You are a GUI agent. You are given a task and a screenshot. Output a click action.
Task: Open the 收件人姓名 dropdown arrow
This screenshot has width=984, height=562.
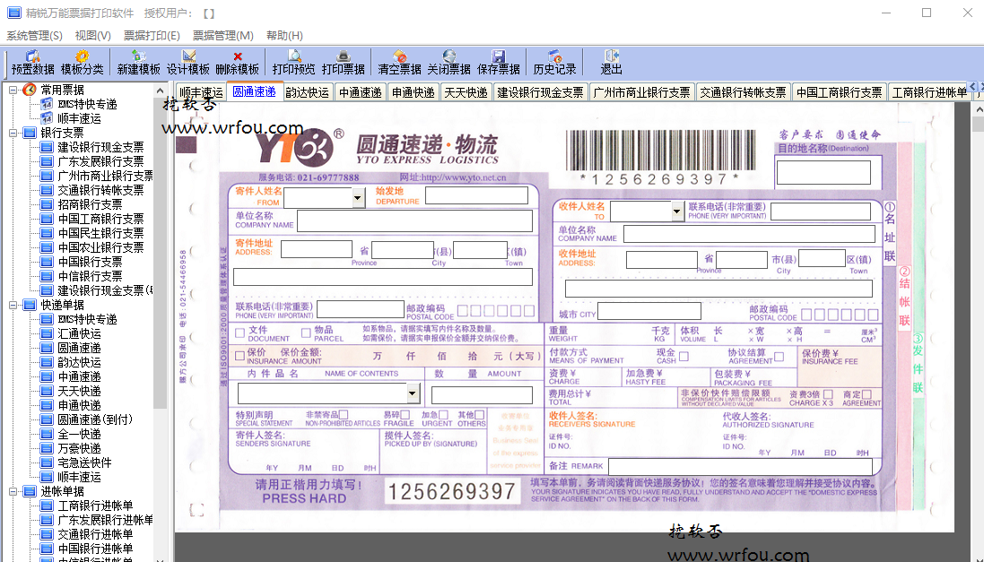pos(676,212)
